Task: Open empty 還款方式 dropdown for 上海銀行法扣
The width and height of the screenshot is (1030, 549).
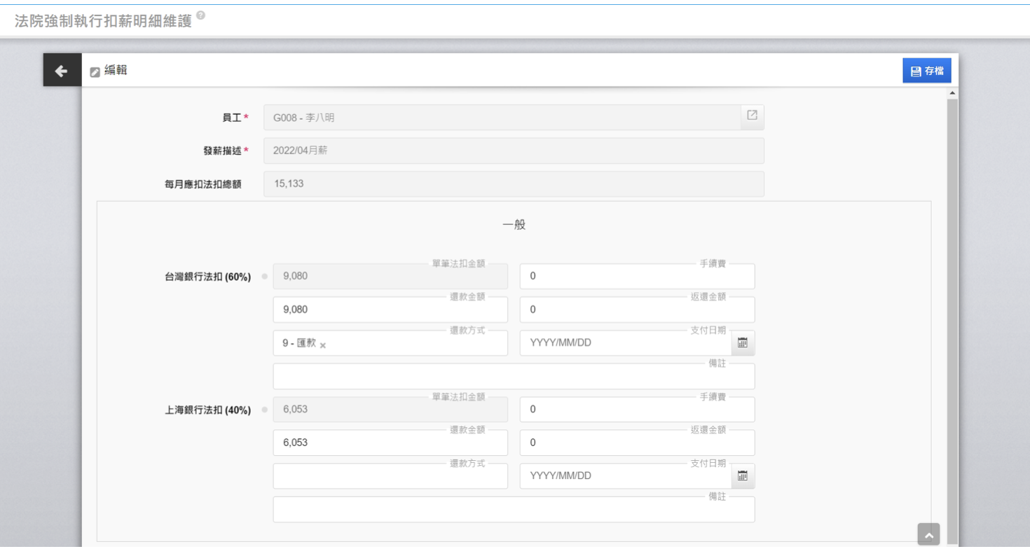Action: [390, 476]
